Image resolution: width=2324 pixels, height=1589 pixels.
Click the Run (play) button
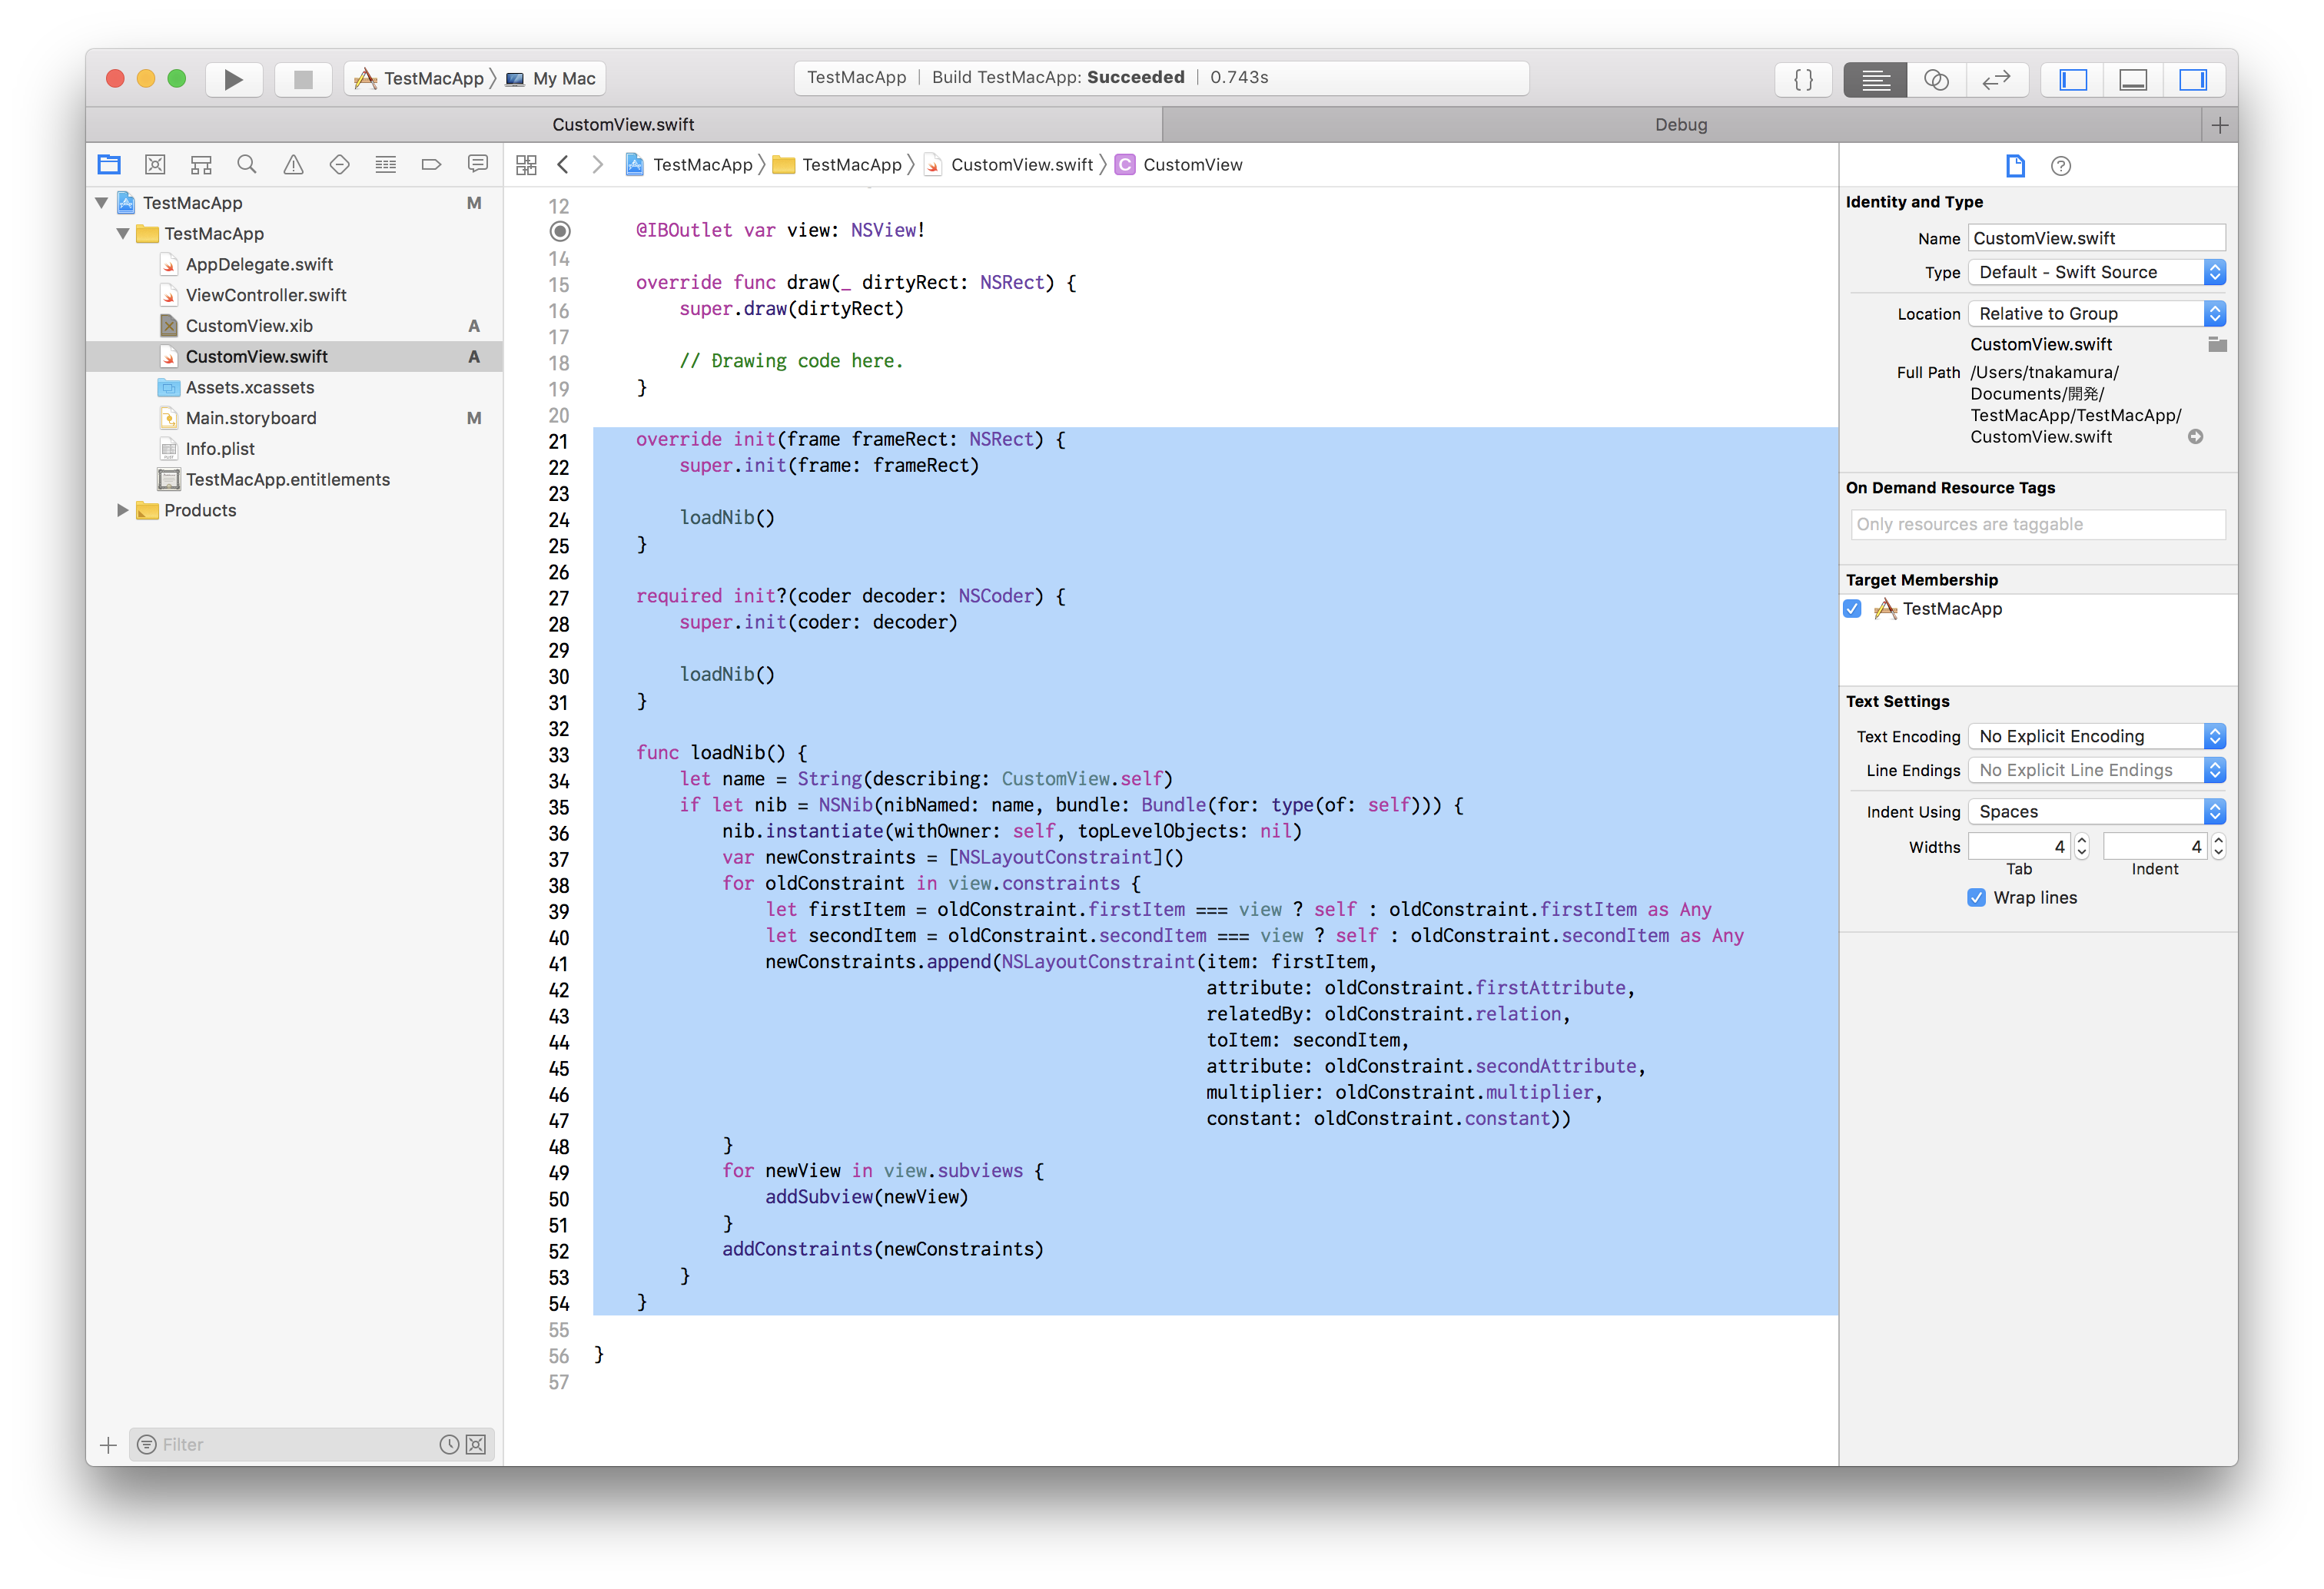pos(233,79)
